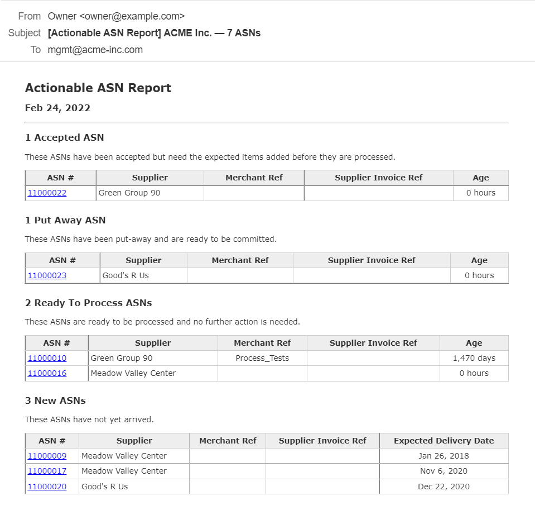Screen dimensions: 535x515
Task: Select the Process_Tests merchant ref cell
Action: [x=262, y=358]
